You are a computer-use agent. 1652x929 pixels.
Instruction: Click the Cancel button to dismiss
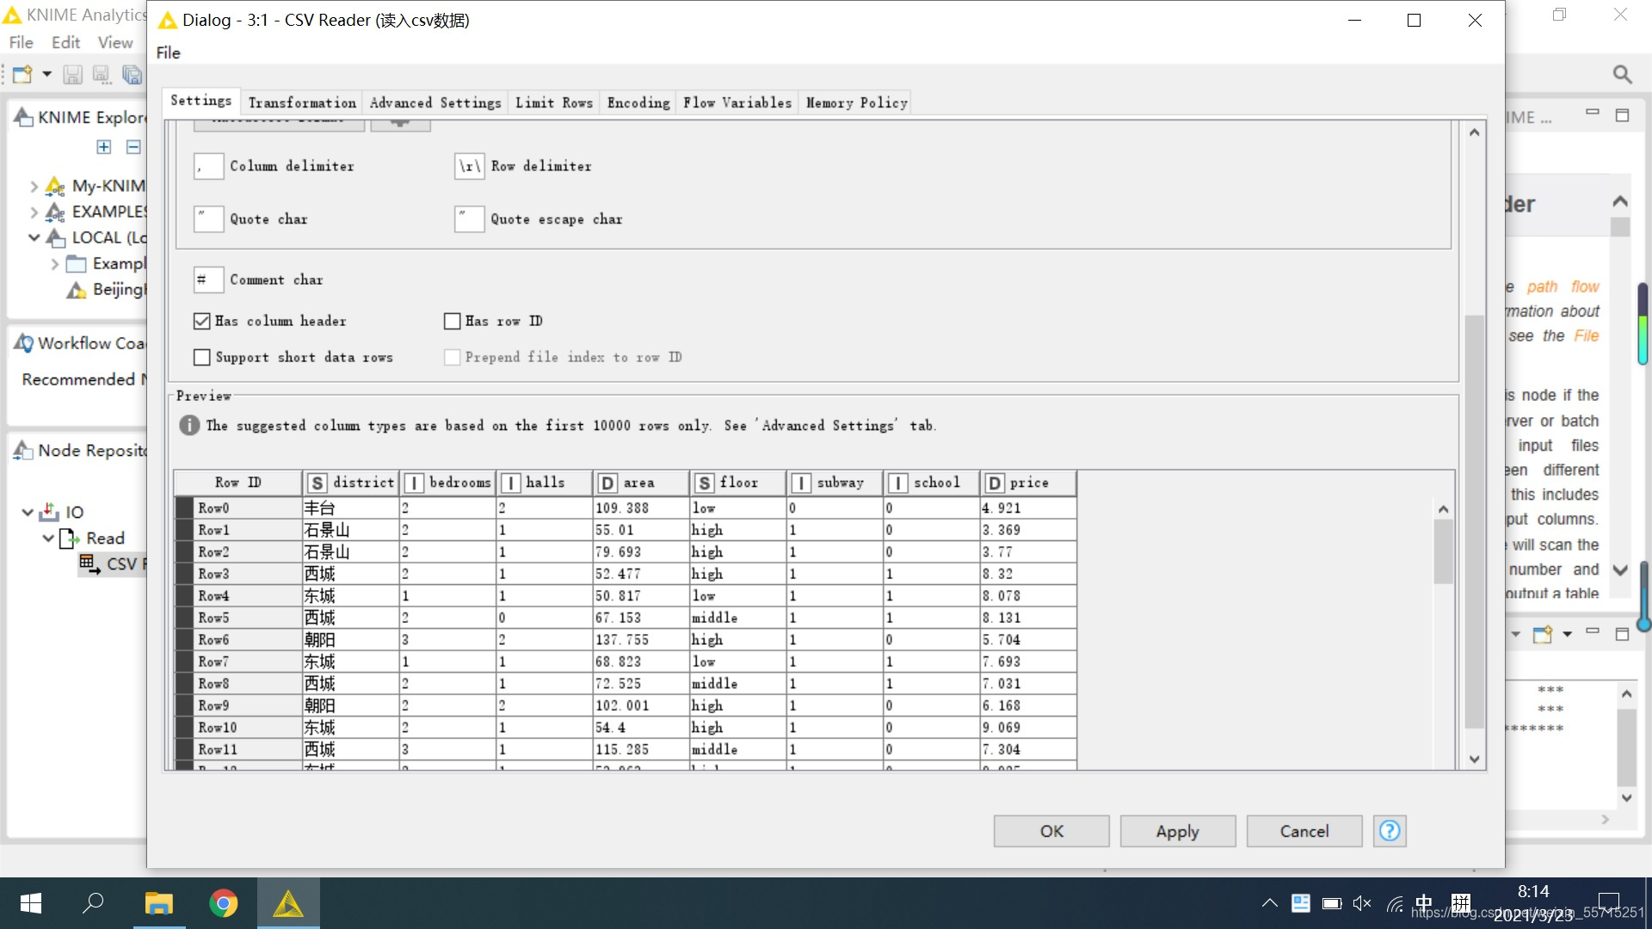(x=1304, y=830)
